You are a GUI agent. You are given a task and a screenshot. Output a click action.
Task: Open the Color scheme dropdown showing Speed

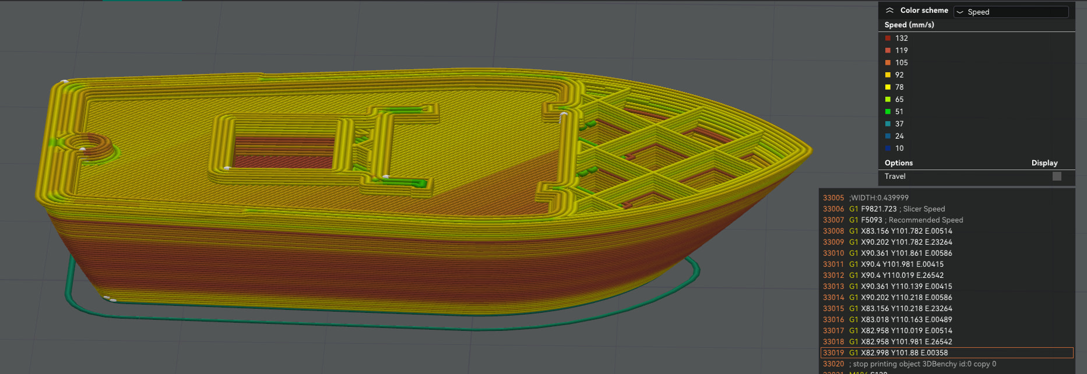coord(1011,12)
